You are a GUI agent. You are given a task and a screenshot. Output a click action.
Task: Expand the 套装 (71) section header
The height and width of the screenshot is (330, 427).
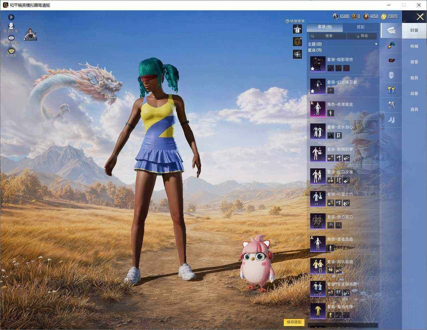tap(315, 50)
